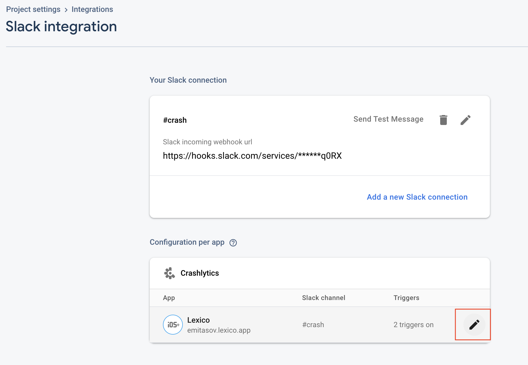
Task: Send Test Message to Slack
Action: coord(388,119)
